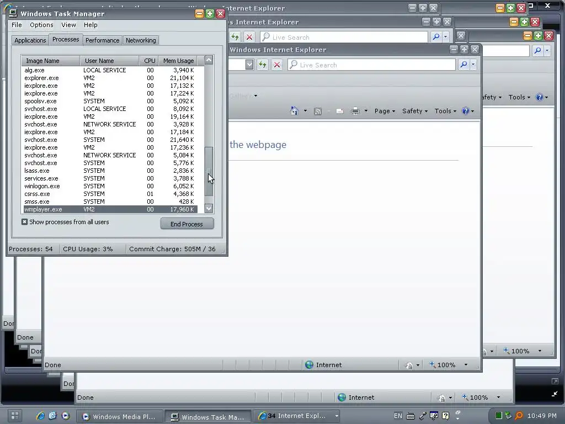The width and height of the screenshot is (565, 424).
Task: Sort processes by Image Name column
Action: [50, 61]
